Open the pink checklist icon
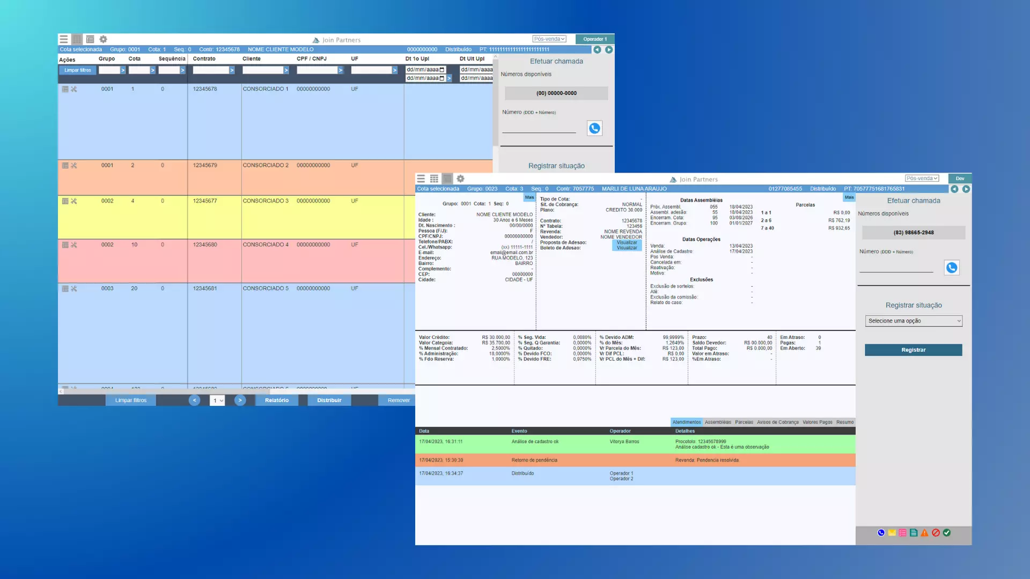This screenshot has height=579, width=1030. 903,532
